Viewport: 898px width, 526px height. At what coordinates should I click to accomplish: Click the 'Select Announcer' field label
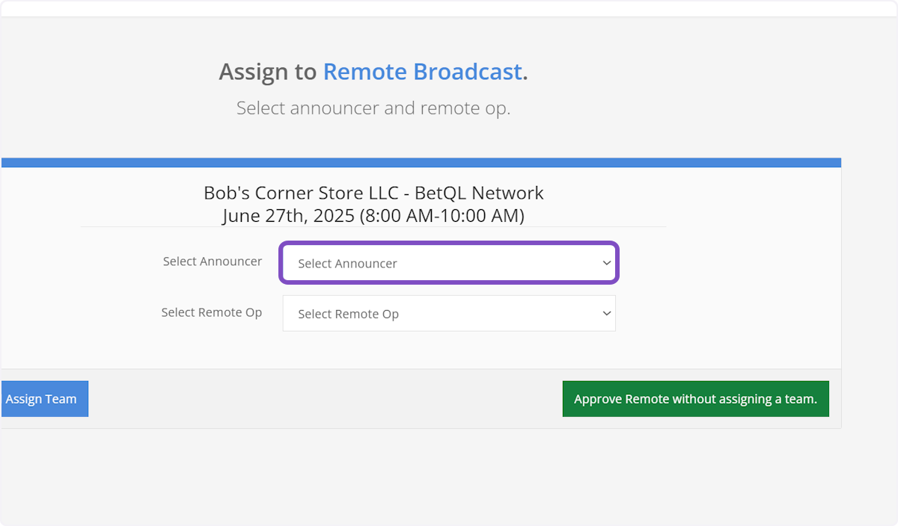point(213,262)
